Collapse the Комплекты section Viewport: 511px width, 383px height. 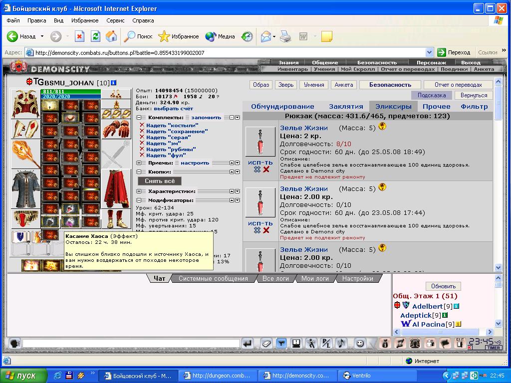coord(139,118)
